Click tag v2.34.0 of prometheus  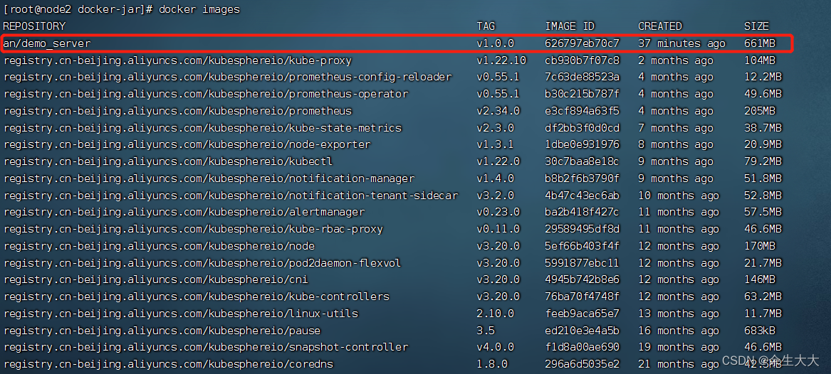pyautogui.click(x=498, y=111)
